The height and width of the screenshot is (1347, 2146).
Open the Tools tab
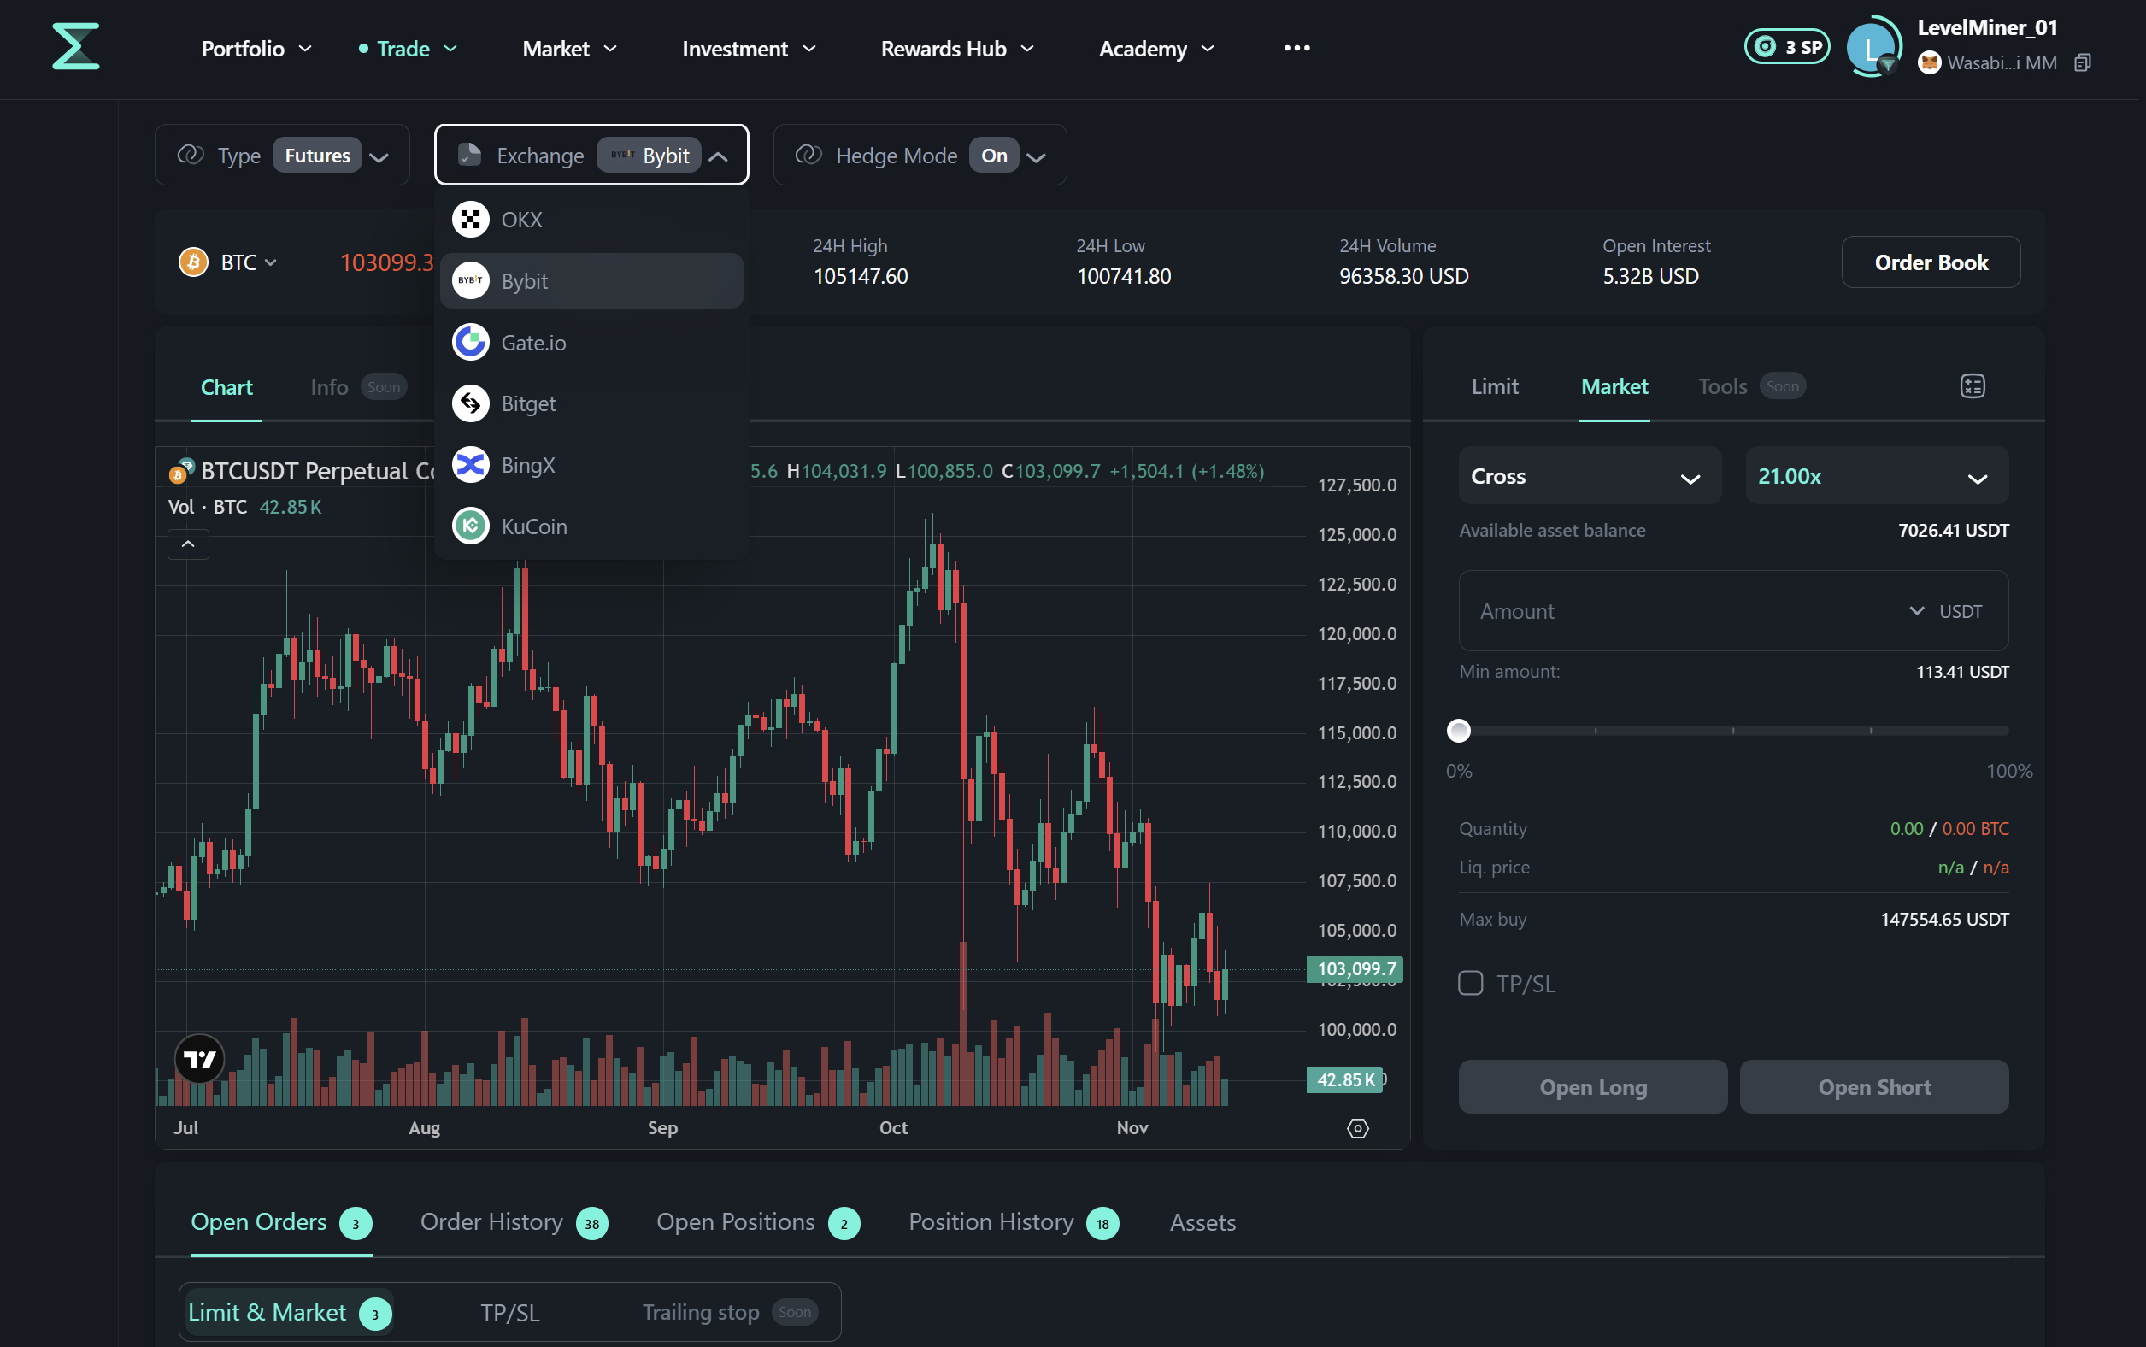[1751, 386]
